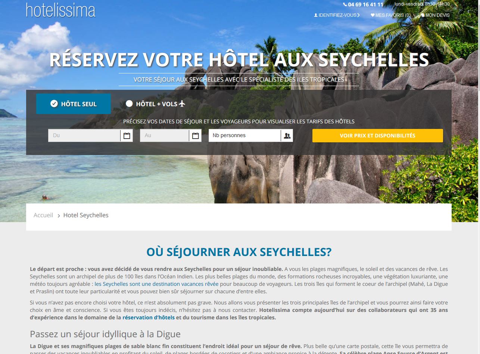Follow the Seychelles destination vacances rêvée link
This screenshot has width=480, height=354.
(157, 284)
